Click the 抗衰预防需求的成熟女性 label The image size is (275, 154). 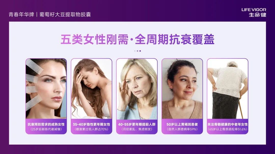[46, 124]
